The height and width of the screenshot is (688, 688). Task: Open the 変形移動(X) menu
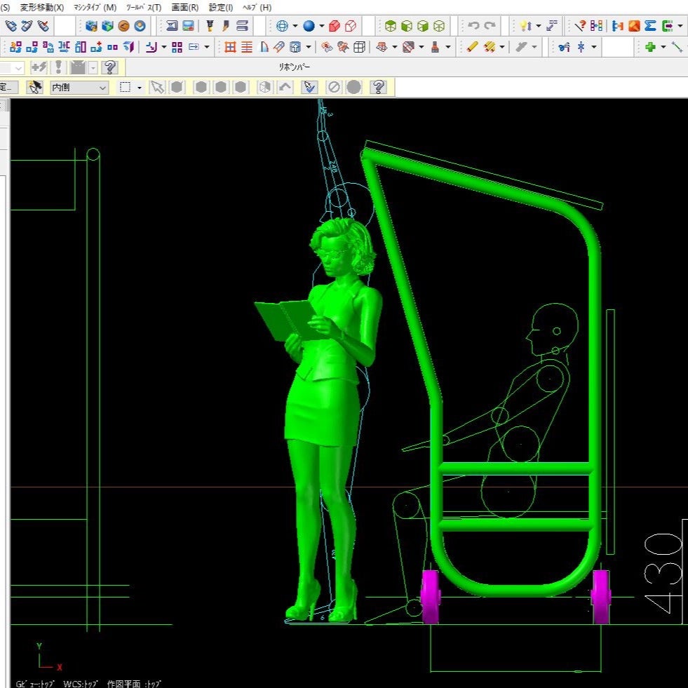coord(41,8)
